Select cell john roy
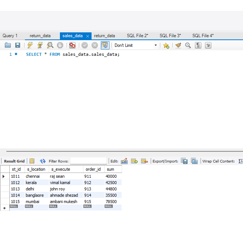 [x=66, y=189]
